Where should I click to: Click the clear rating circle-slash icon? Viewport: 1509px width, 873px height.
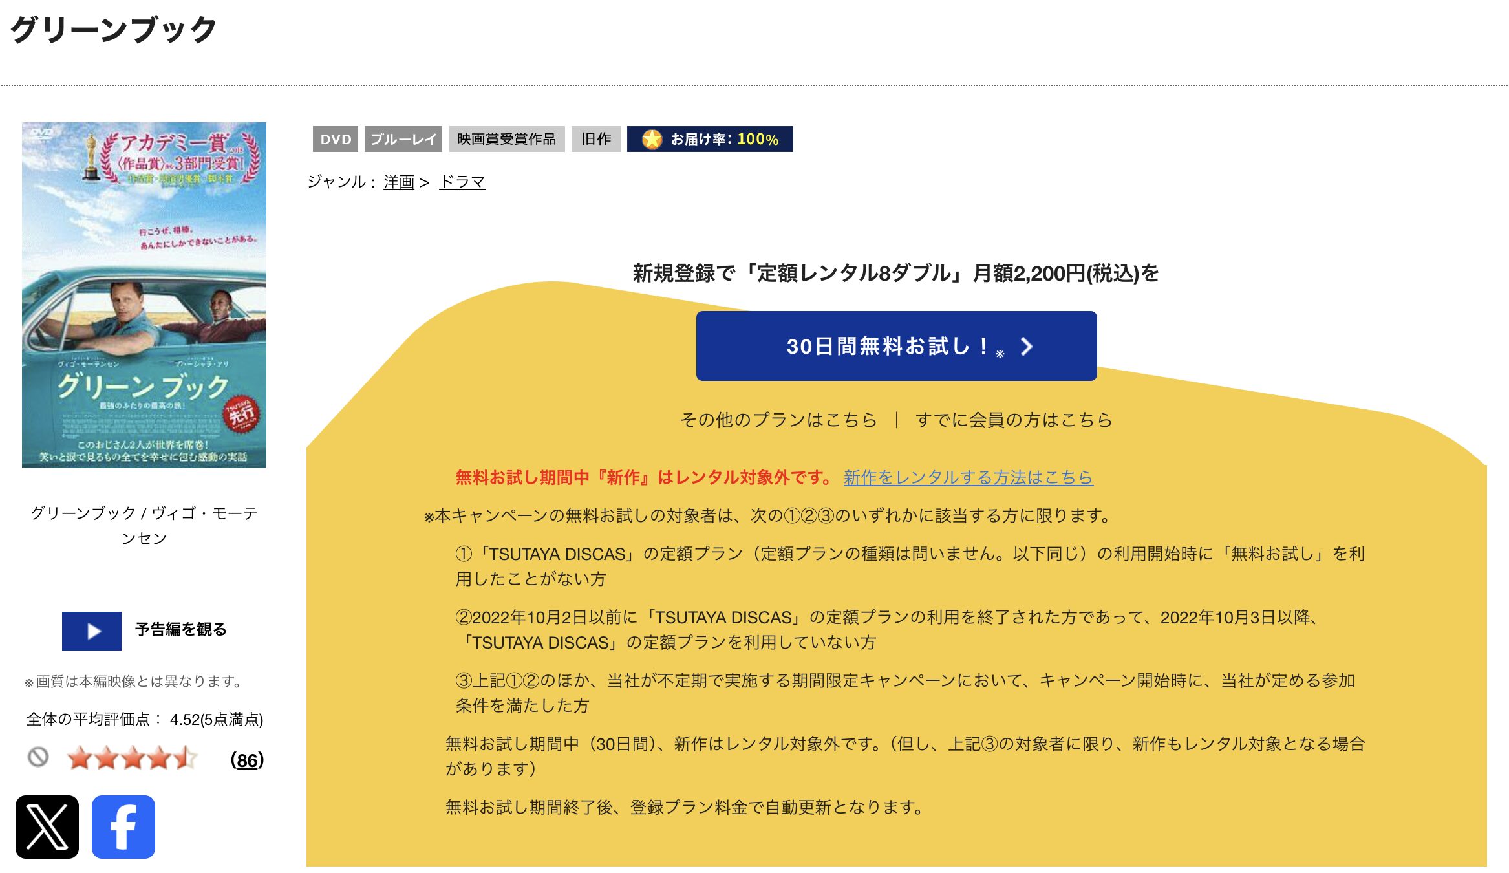click(38, 757)
